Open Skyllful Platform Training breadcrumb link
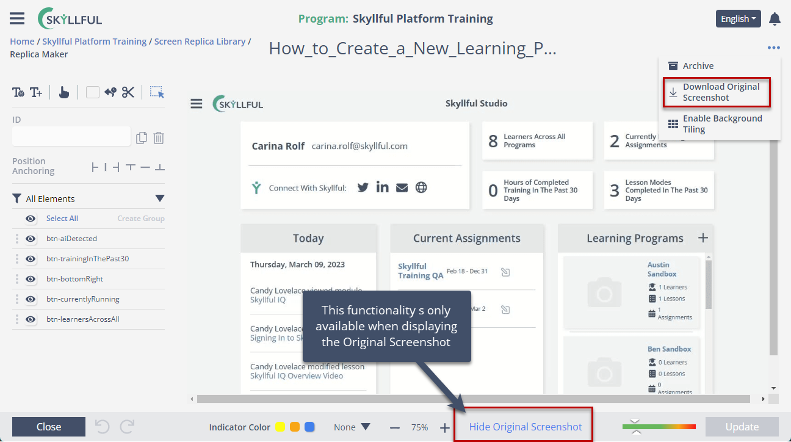Image resolution: width=791 pixels, height=442 pixels. (95, 42)
